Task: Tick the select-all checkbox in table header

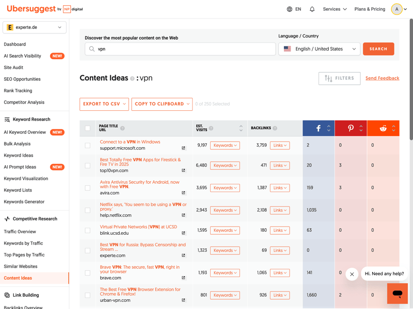Action: pos(88,128)
